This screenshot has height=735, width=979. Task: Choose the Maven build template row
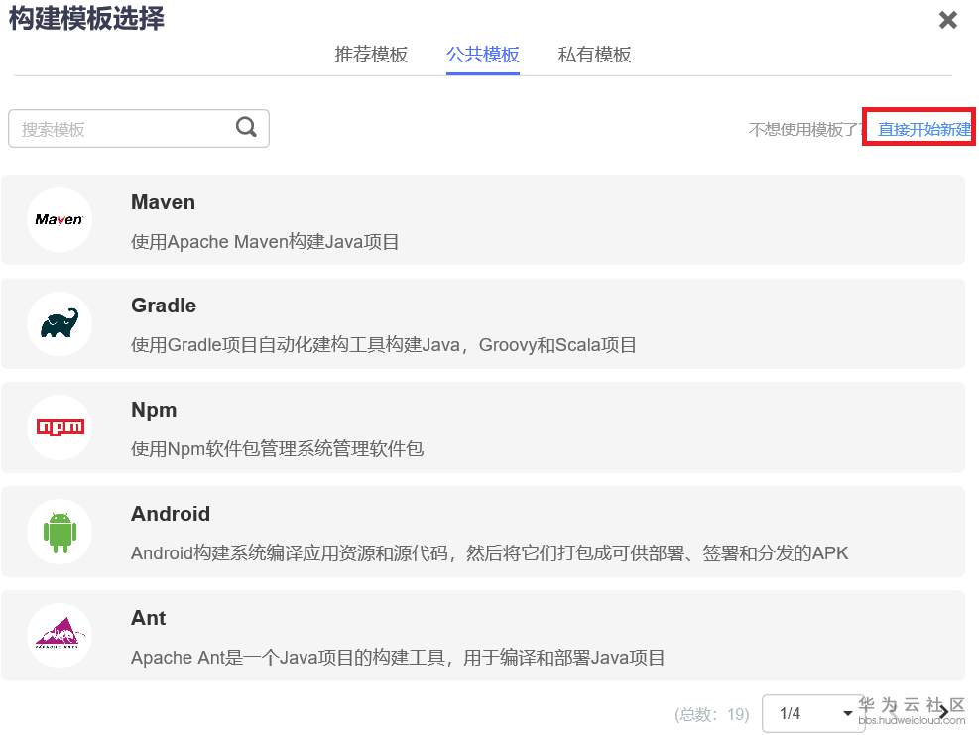486,219
